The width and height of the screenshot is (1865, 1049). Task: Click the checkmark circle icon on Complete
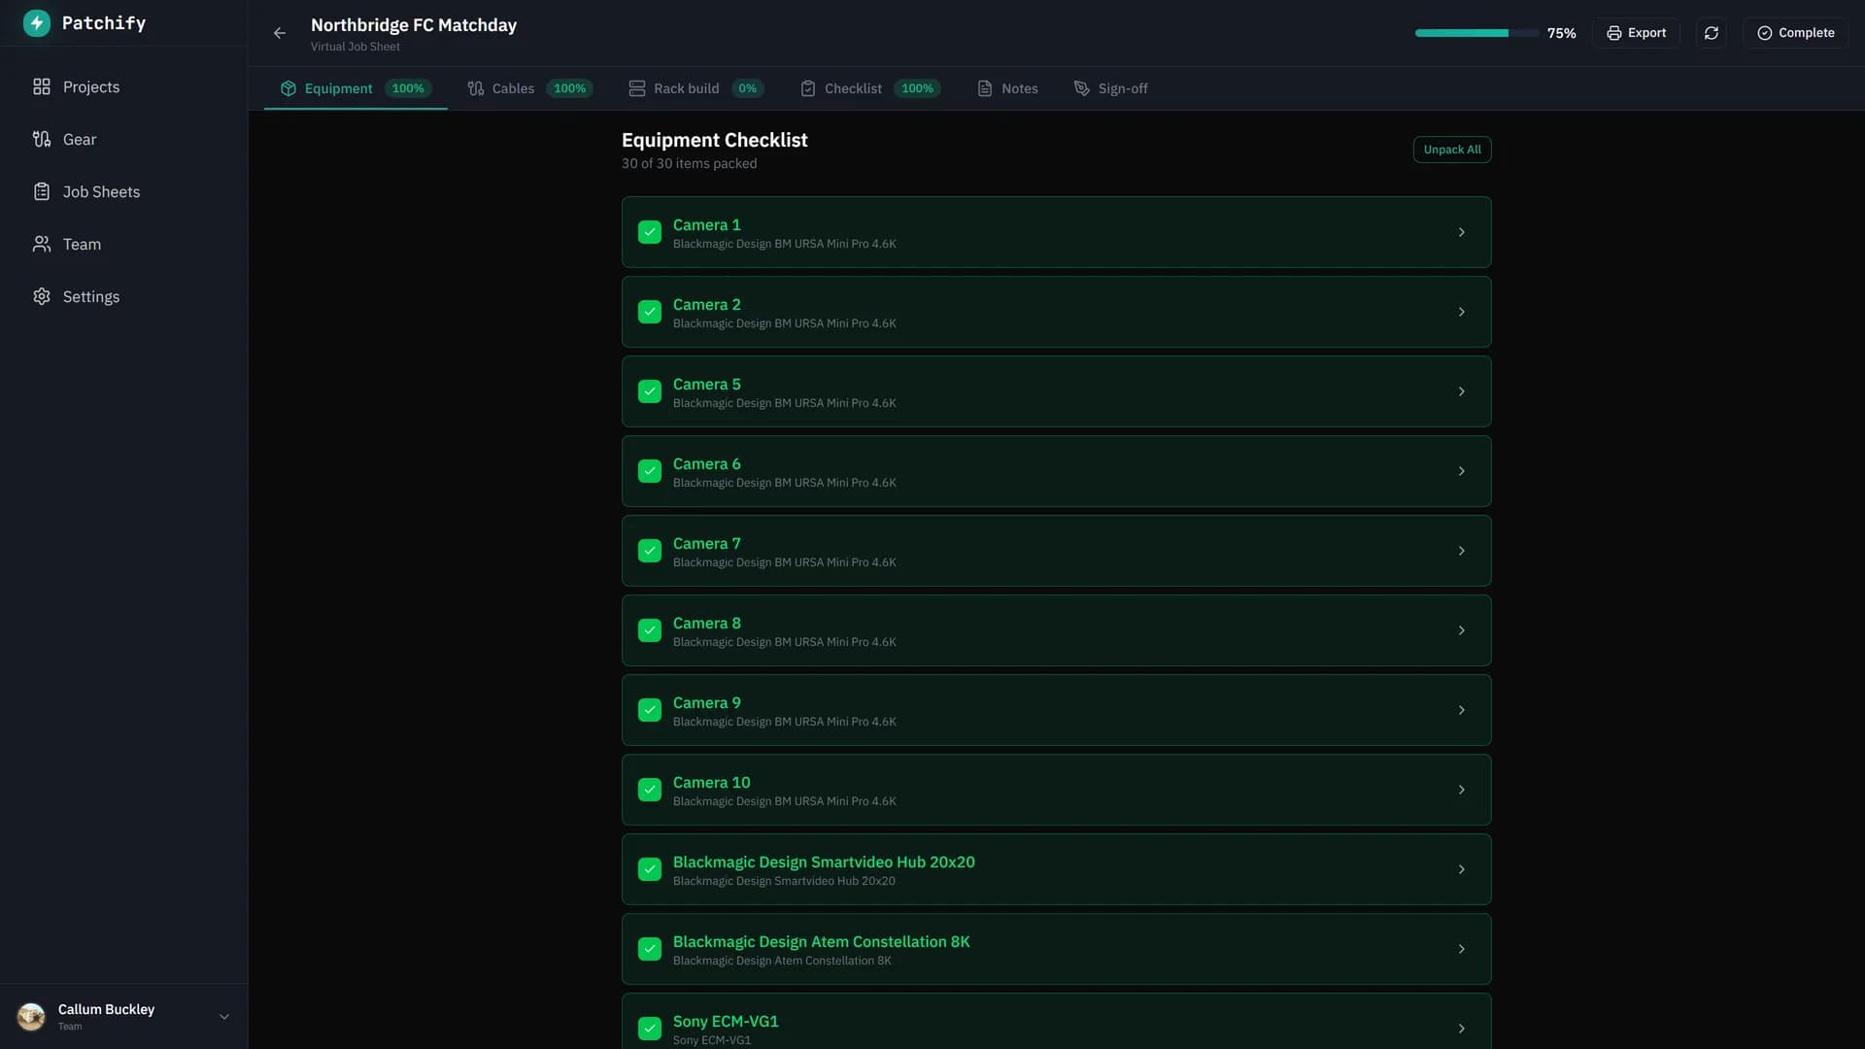[1764, 33]
